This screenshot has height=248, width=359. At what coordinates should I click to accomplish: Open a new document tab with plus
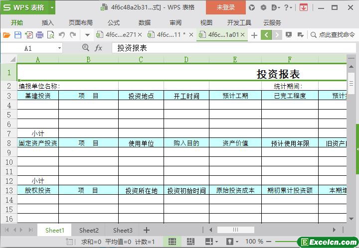(x=254, y=35)
